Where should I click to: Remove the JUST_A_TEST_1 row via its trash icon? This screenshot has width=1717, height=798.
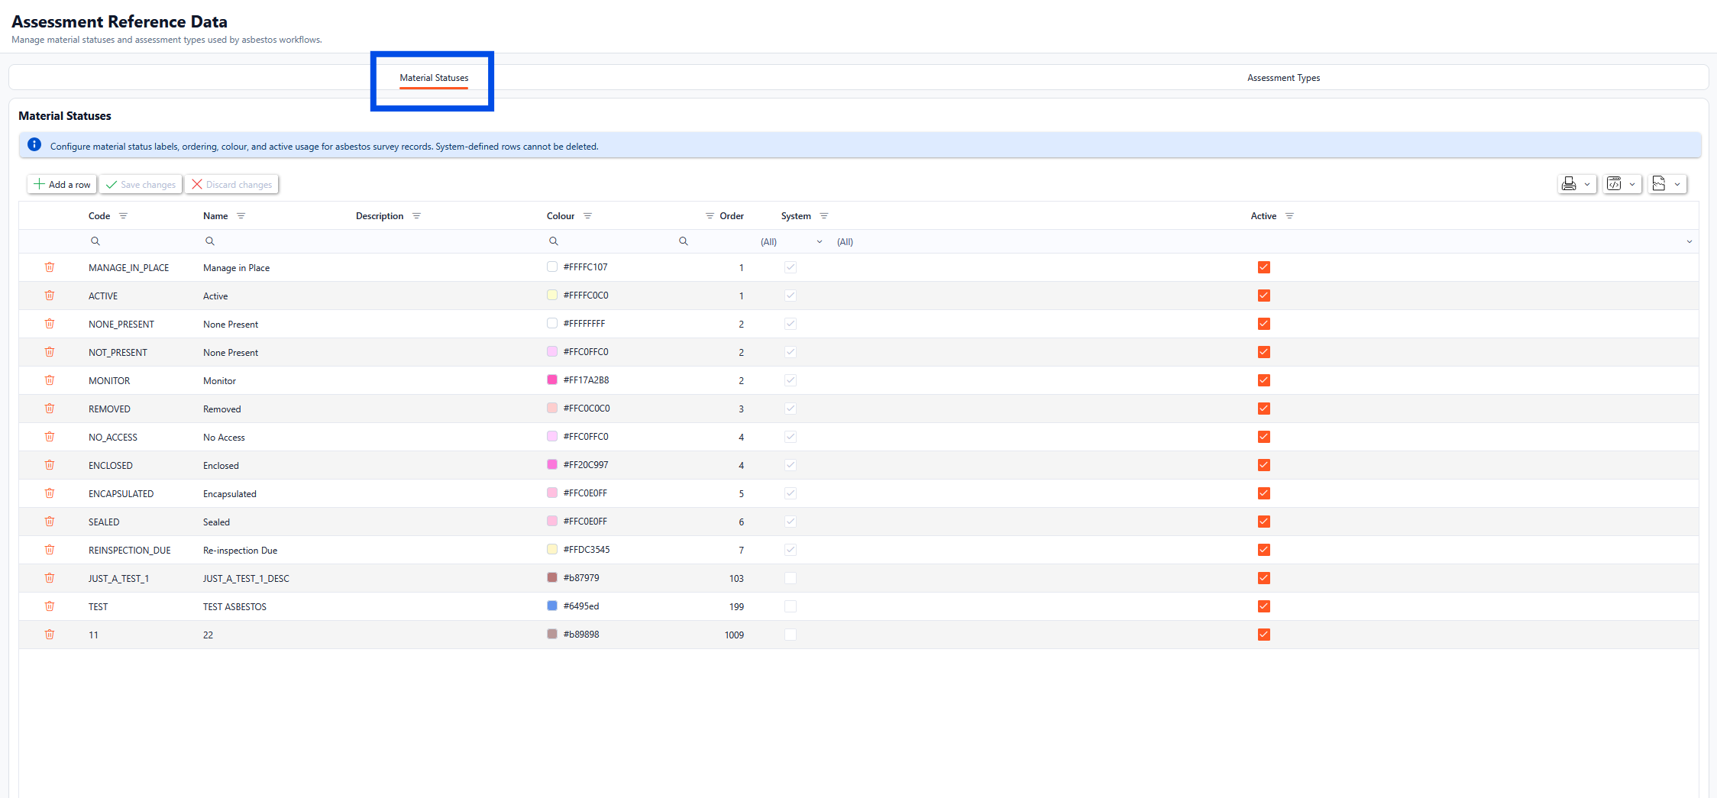coord(50,578)
